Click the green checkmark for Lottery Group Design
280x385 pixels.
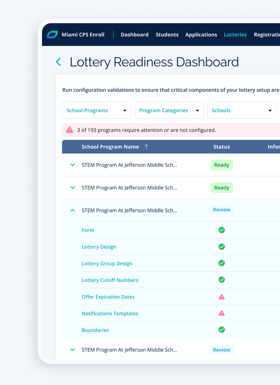point(222,263)
